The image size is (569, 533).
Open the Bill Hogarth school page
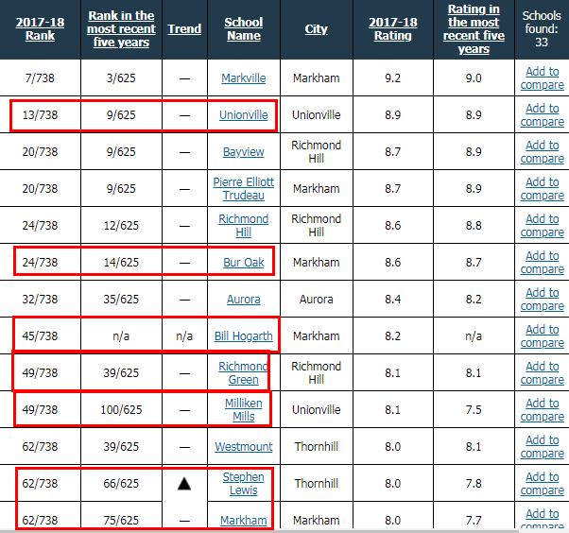[243, 336]
